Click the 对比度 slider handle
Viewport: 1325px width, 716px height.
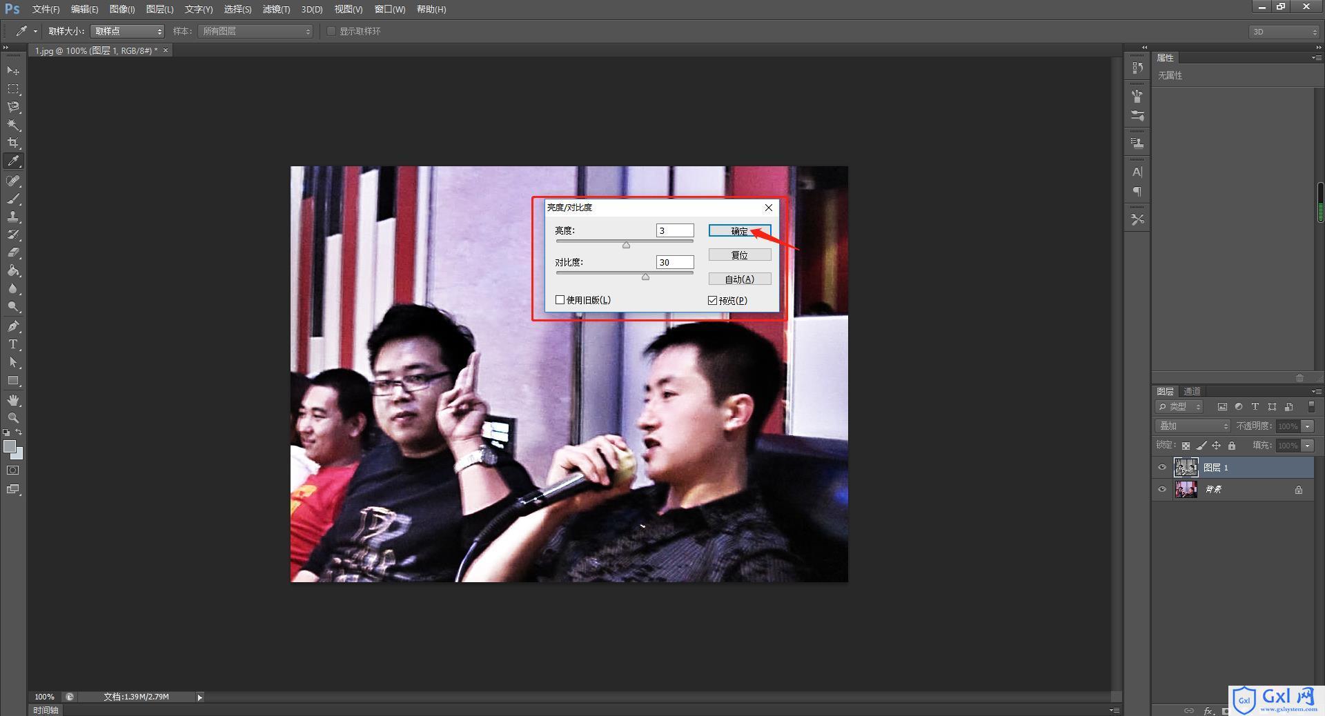[x=645, y=277]
